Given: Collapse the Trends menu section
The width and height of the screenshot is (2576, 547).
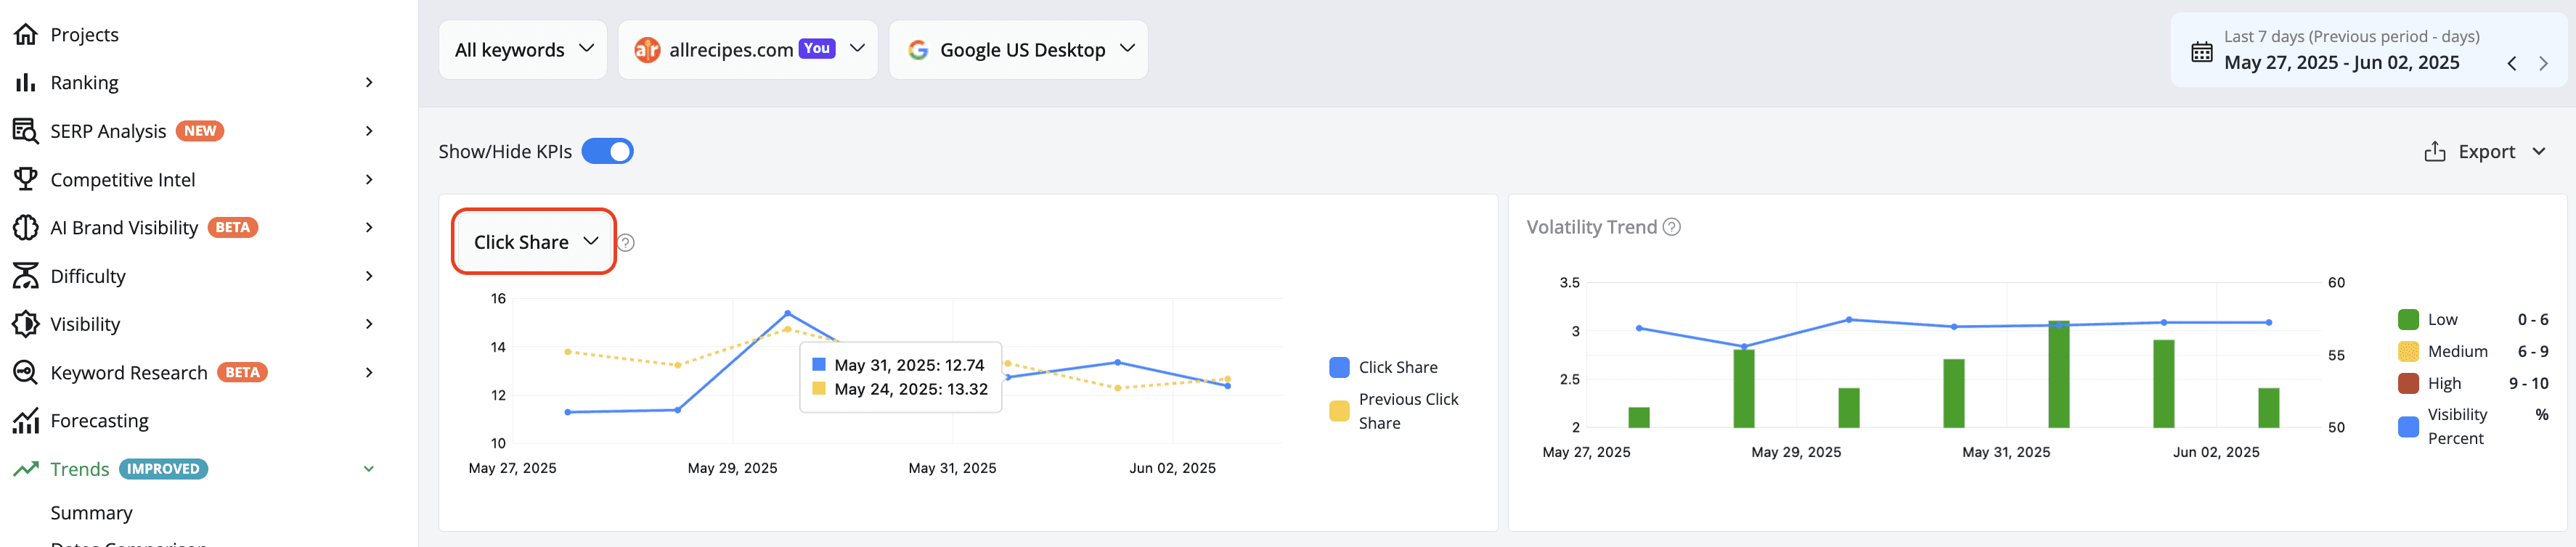Looking at the screenshot, I should [x=369, y=469].
